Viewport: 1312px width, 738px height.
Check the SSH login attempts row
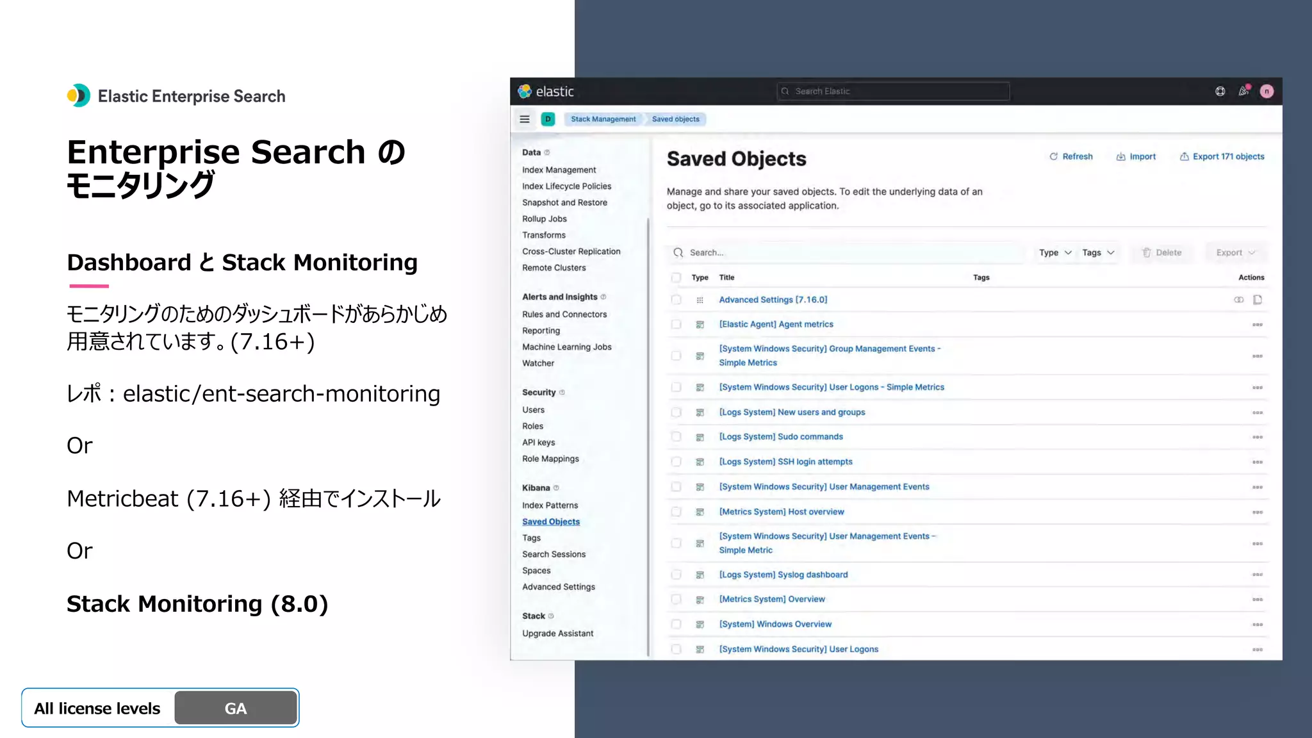[x=676, y=461]
